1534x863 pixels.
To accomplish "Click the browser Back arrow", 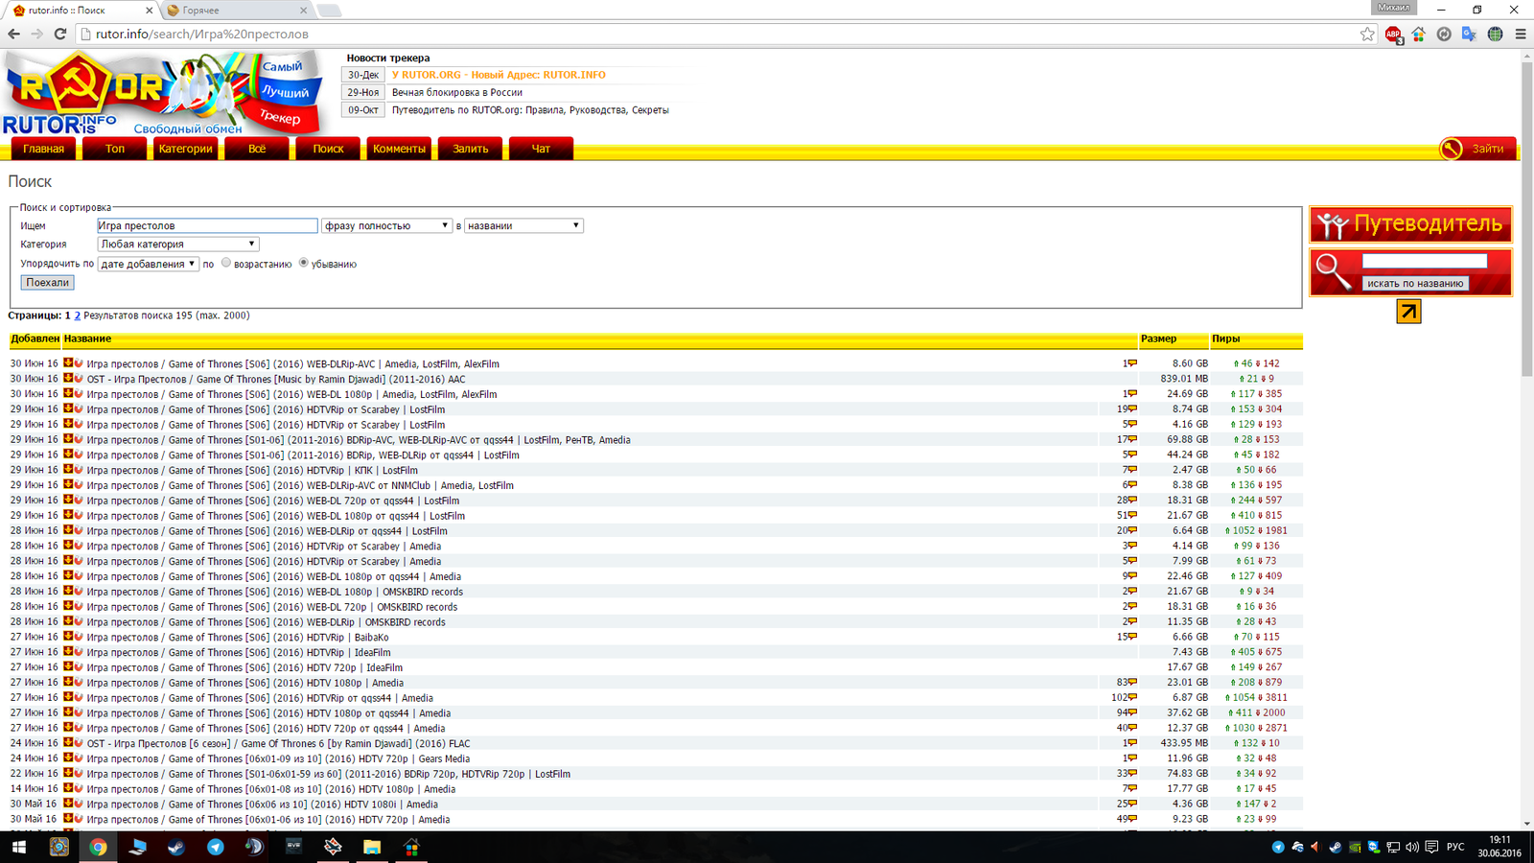I will [13, 34].
